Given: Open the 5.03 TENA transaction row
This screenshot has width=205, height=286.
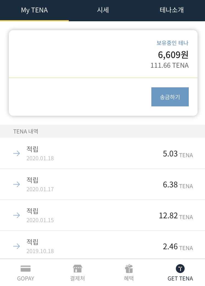Looking at the screenshot, I should click(x=102, y=153).
